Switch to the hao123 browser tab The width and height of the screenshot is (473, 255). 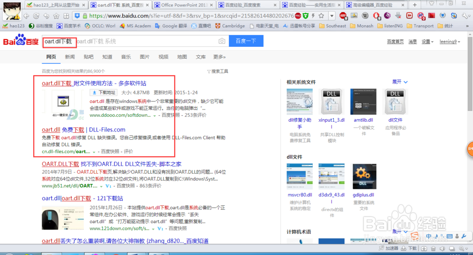click(56, 5)
